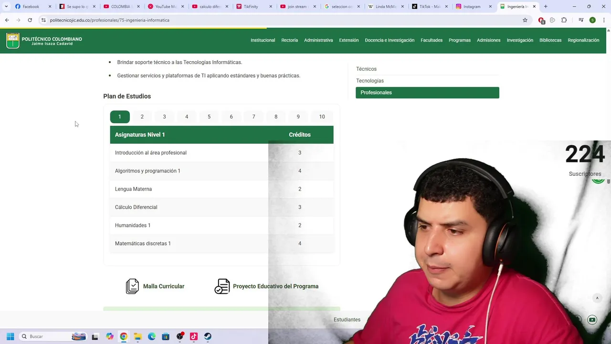Viewport: 611px width, 344px height.
Task: Select level 6 of Plan de Estudios
Action: [x=231, y=117]
